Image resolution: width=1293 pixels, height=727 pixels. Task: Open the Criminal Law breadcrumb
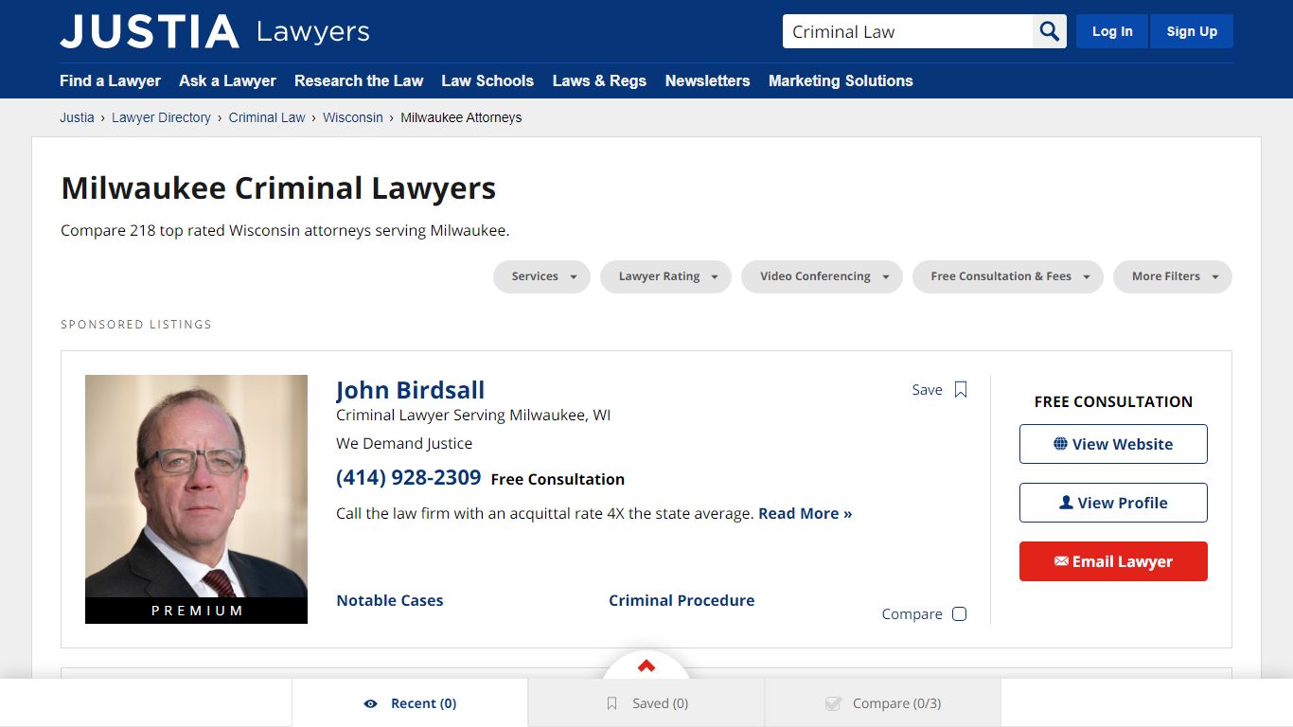point(267,117)
